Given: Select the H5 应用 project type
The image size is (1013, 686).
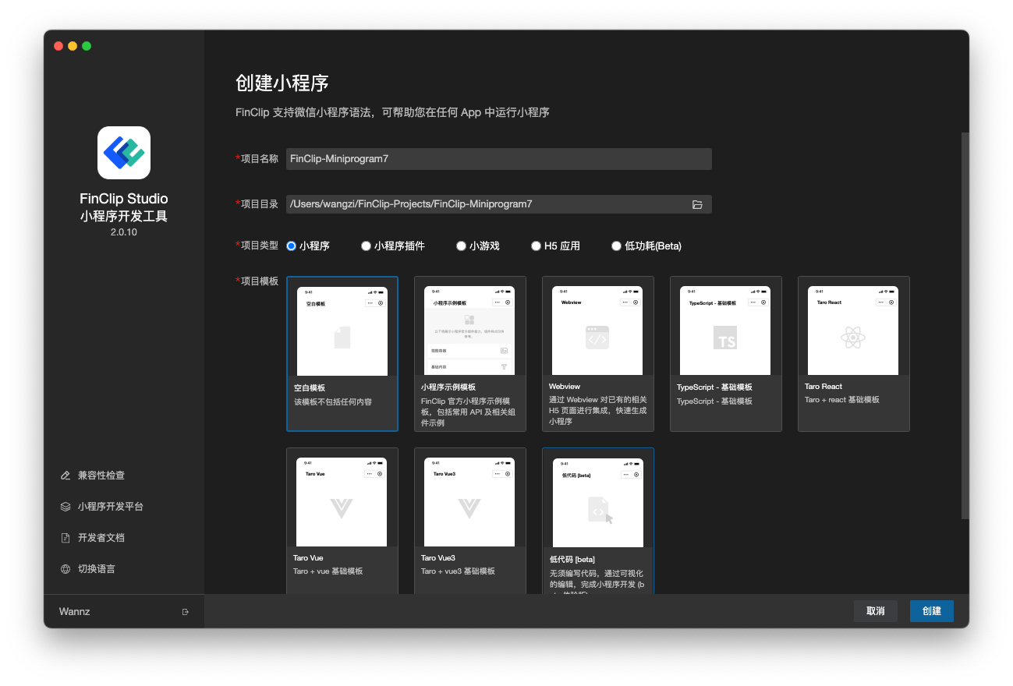Looking at the screenshot, I should [536, 246].
